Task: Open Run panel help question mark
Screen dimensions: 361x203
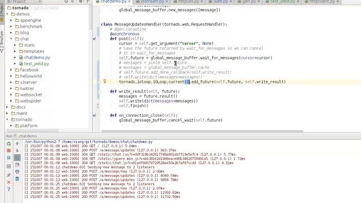Action: click(x=9, y=189)
